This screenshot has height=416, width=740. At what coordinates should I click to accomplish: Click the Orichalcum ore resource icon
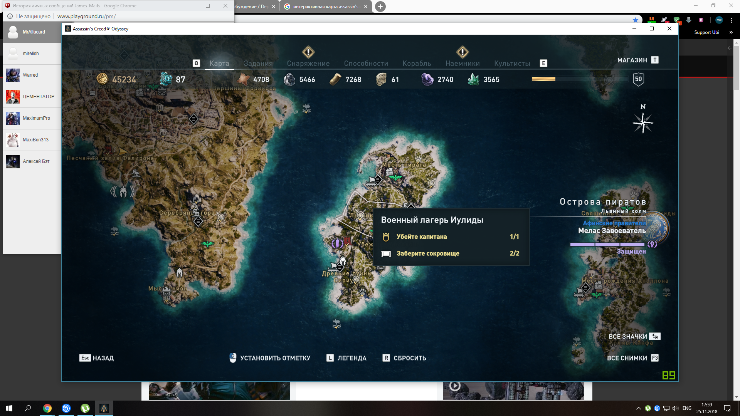[166, 79]
